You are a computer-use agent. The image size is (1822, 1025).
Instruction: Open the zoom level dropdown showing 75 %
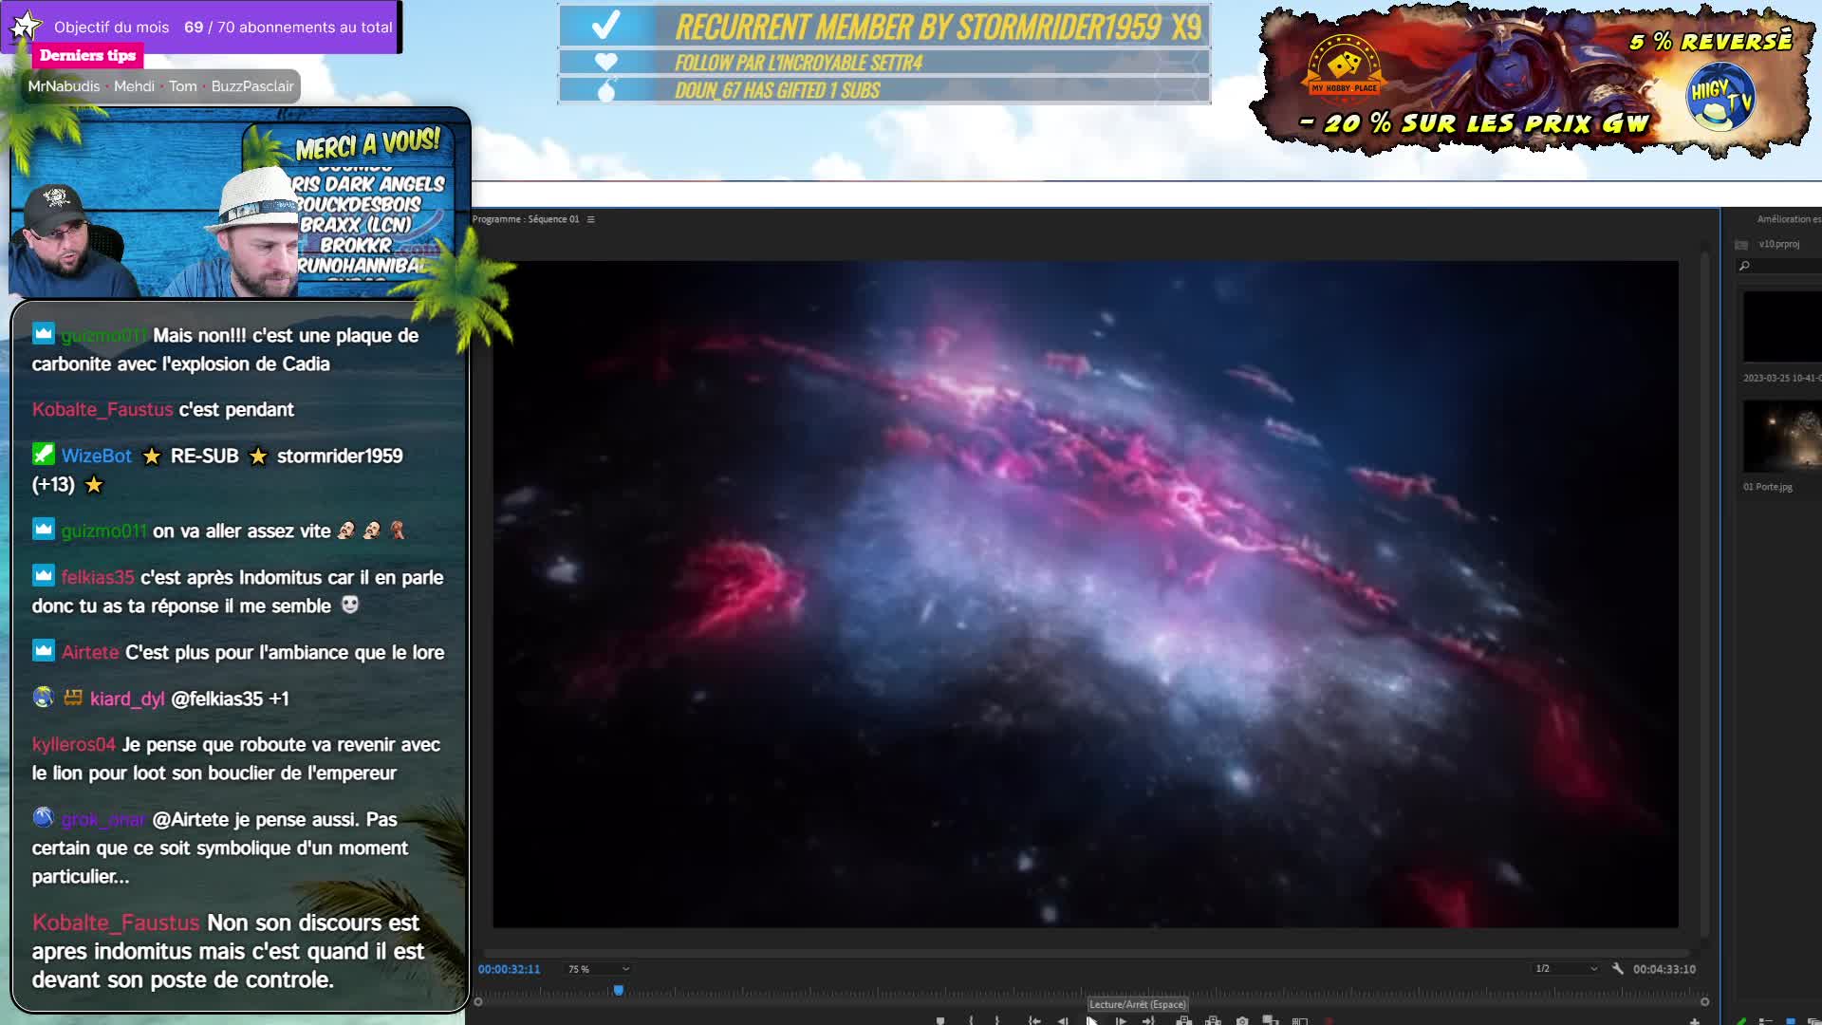tap(599, 969)
